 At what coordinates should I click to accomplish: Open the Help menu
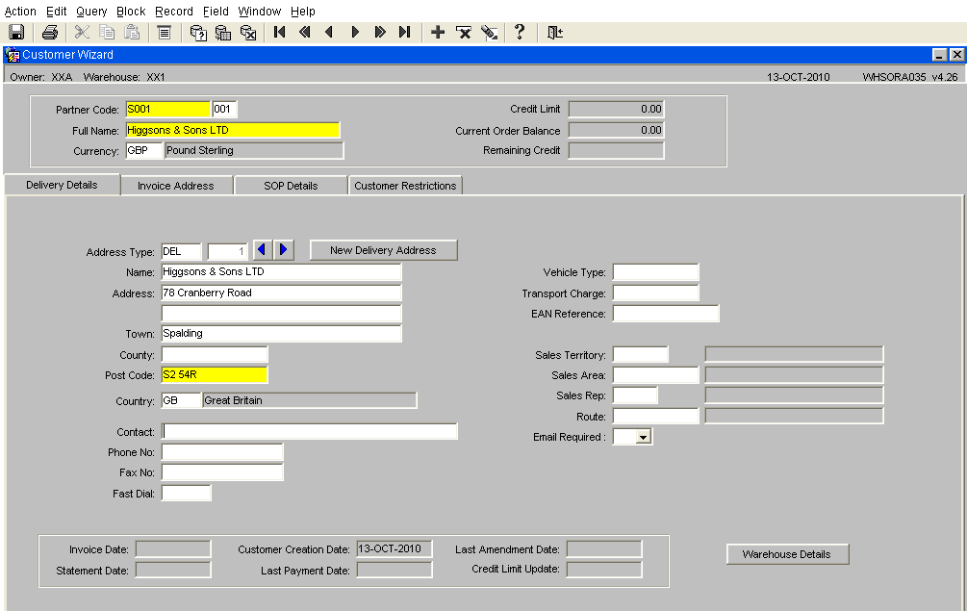[303, 12]
